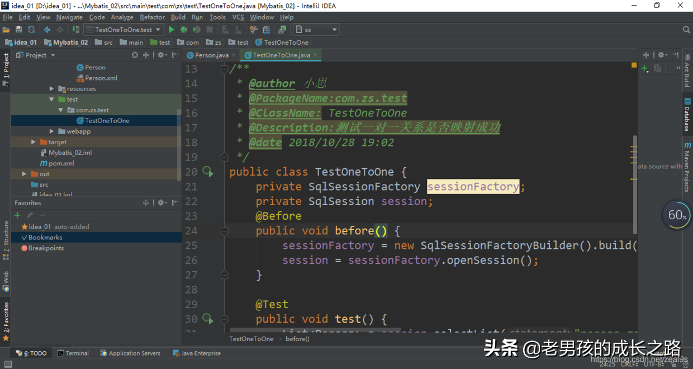The image size is (693, 369).
Task: Start debugging with the bug icon
Action: [x=183, y=29]
